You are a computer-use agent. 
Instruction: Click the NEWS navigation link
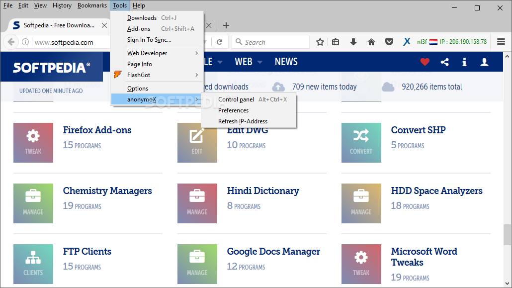pos(286,62)
